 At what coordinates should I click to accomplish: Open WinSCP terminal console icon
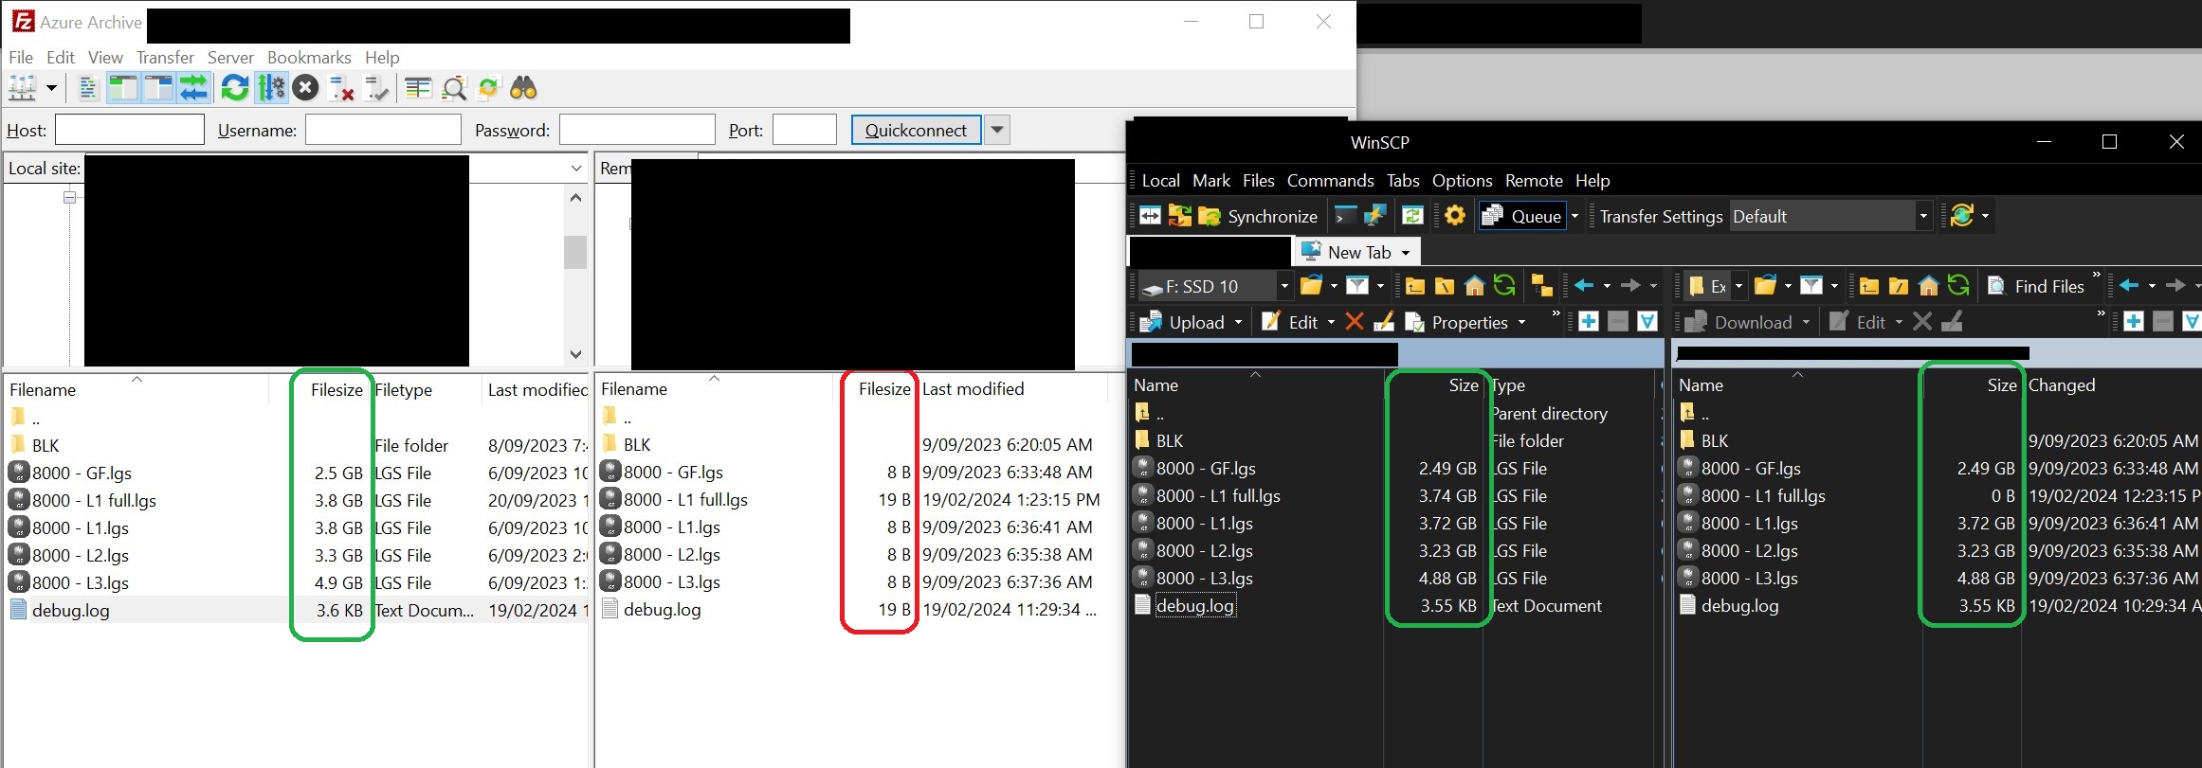1345,216
